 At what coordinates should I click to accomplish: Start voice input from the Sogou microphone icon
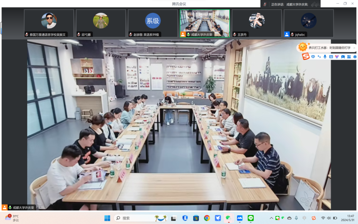(x=325, y=57)
